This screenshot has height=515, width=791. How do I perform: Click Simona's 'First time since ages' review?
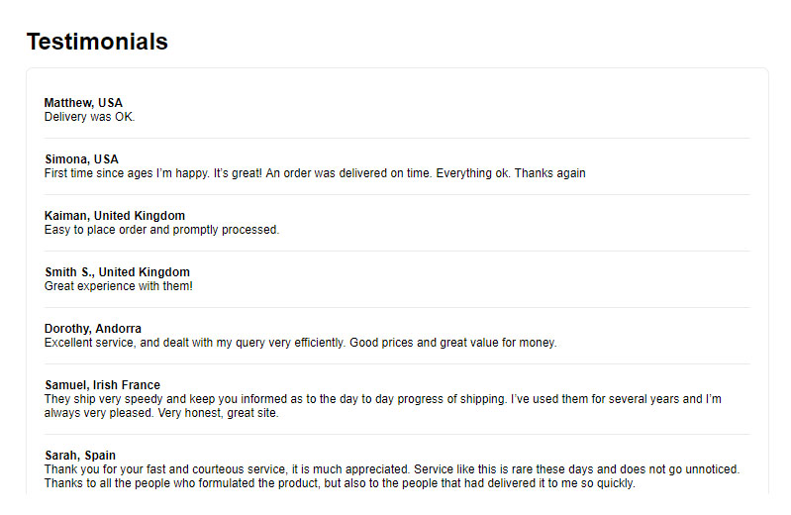click(315, 173)
